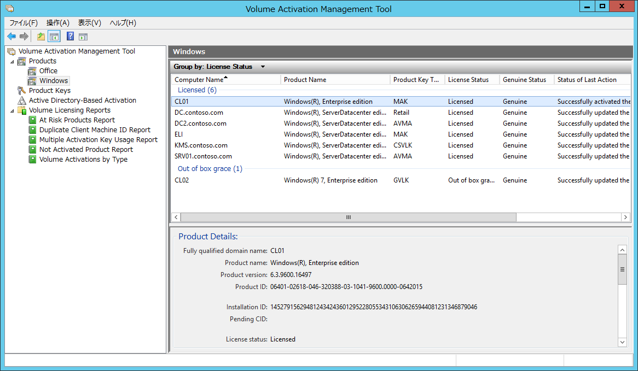Click the GVLK product key type cell
Viewport: 638px width, 371px height.
point(401,180)
